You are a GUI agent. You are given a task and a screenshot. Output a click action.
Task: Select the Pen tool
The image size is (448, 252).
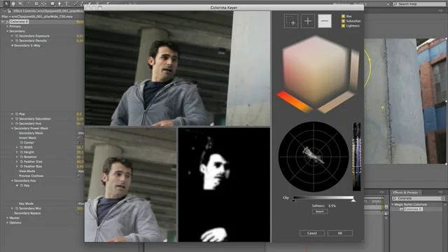point(59,3)
